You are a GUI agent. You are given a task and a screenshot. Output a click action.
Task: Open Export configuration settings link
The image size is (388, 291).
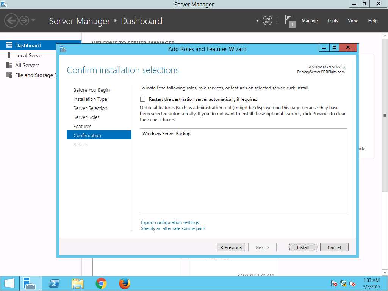170,222
